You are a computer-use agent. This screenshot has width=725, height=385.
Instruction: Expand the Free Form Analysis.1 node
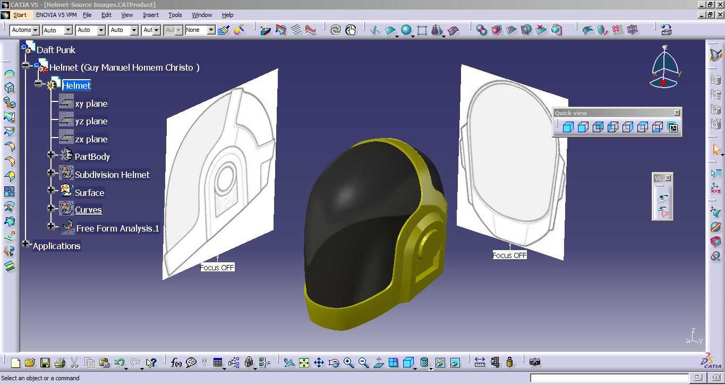[51, 226]
